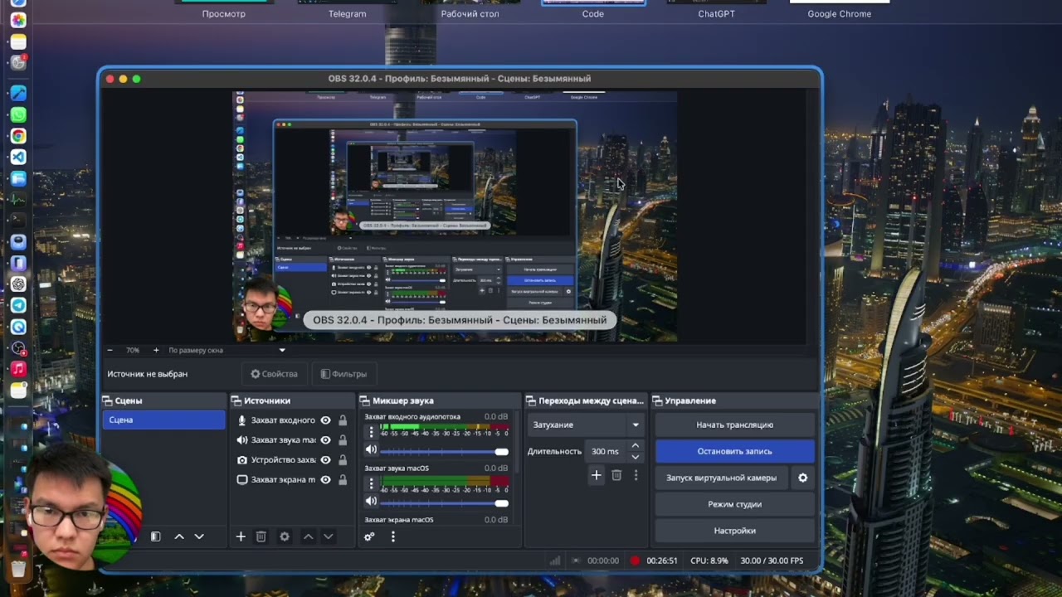Open the audio mixer three-dot menu
Viewport: 1062px width, 597px height.
click(392, 536)
